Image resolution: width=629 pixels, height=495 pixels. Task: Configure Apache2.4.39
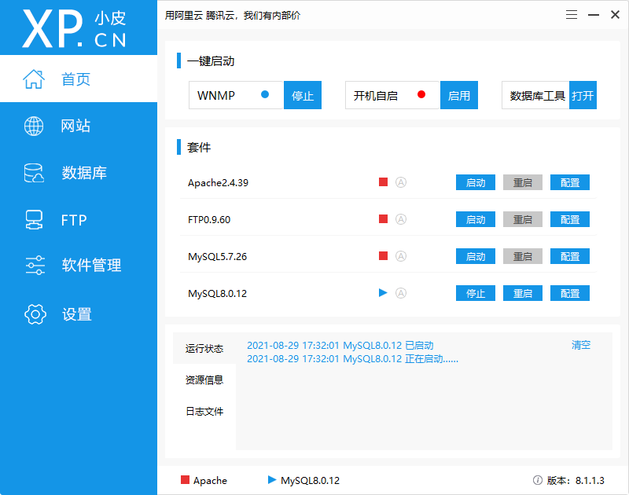point(569,182)
